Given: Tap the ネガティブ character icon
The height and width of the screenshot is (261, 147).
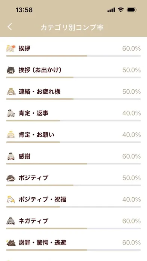Looking at the screenshot, I should [11, 221].
